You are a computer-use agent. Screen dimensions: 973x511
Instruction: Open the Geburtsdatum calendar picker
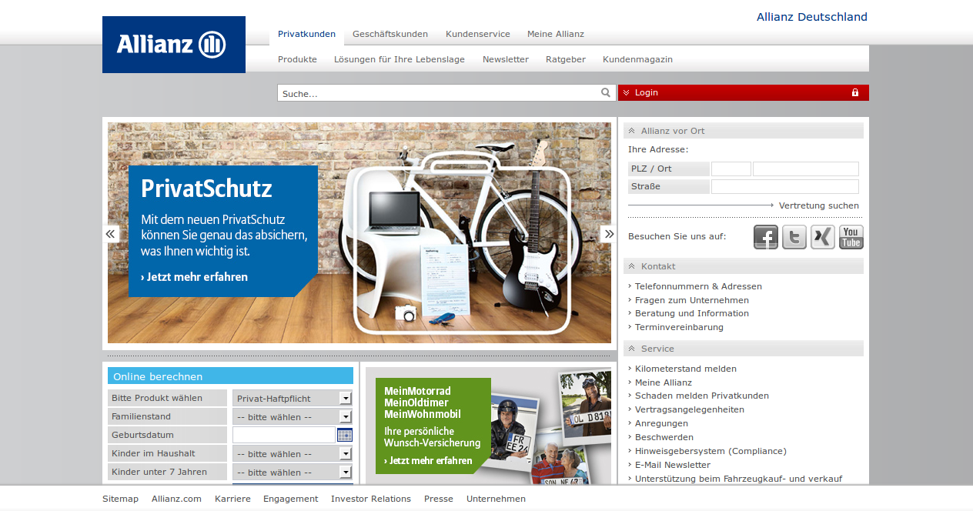coord(345,435)
